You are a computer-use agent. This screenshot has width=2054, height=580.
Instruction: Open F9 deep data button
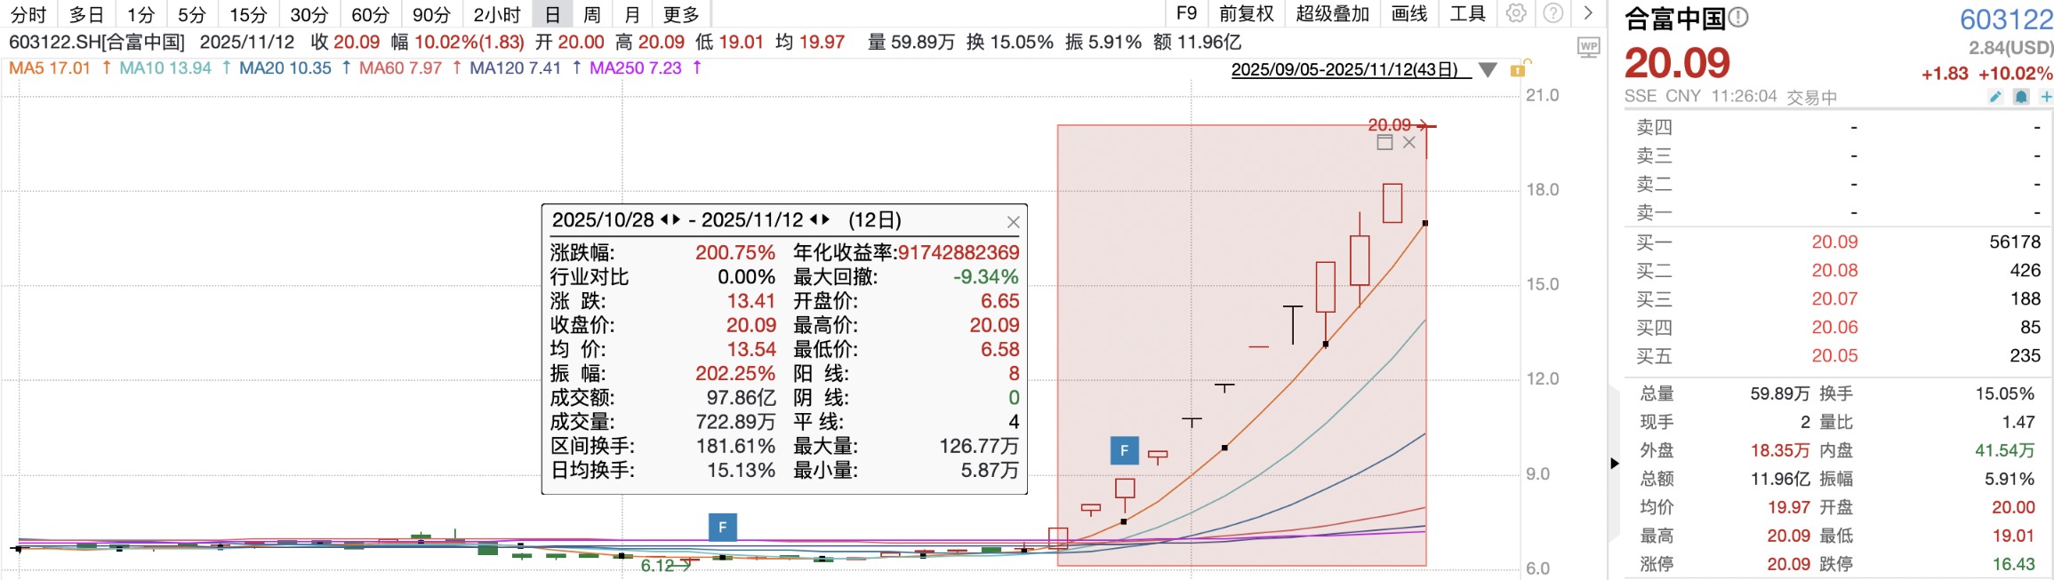pos(1186,13)
